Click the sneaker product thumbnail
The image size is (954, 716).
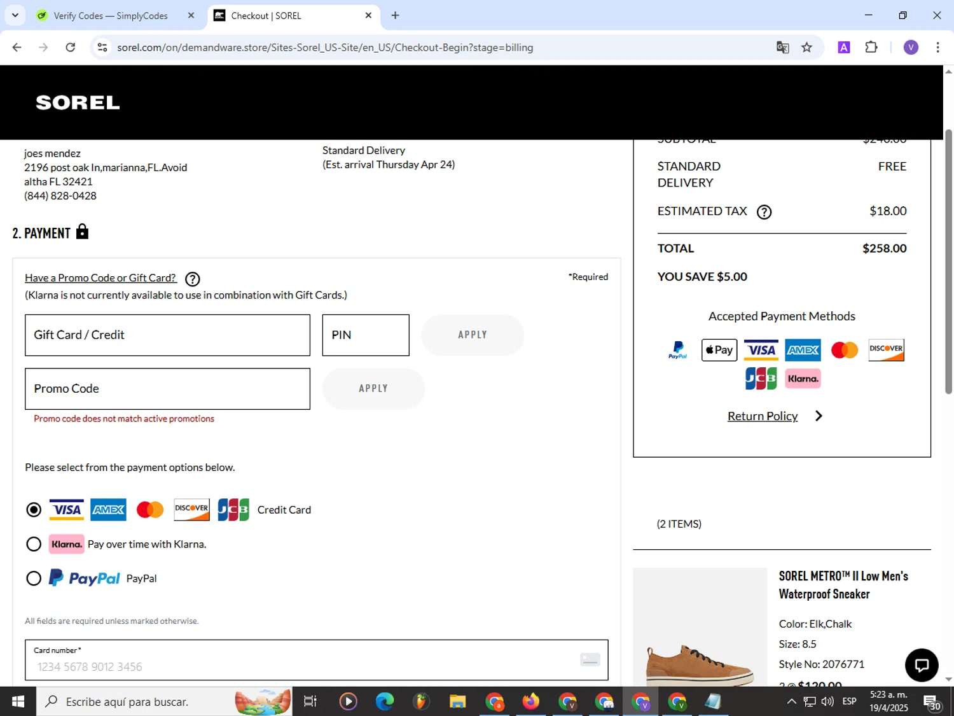[x=700, y=627]
